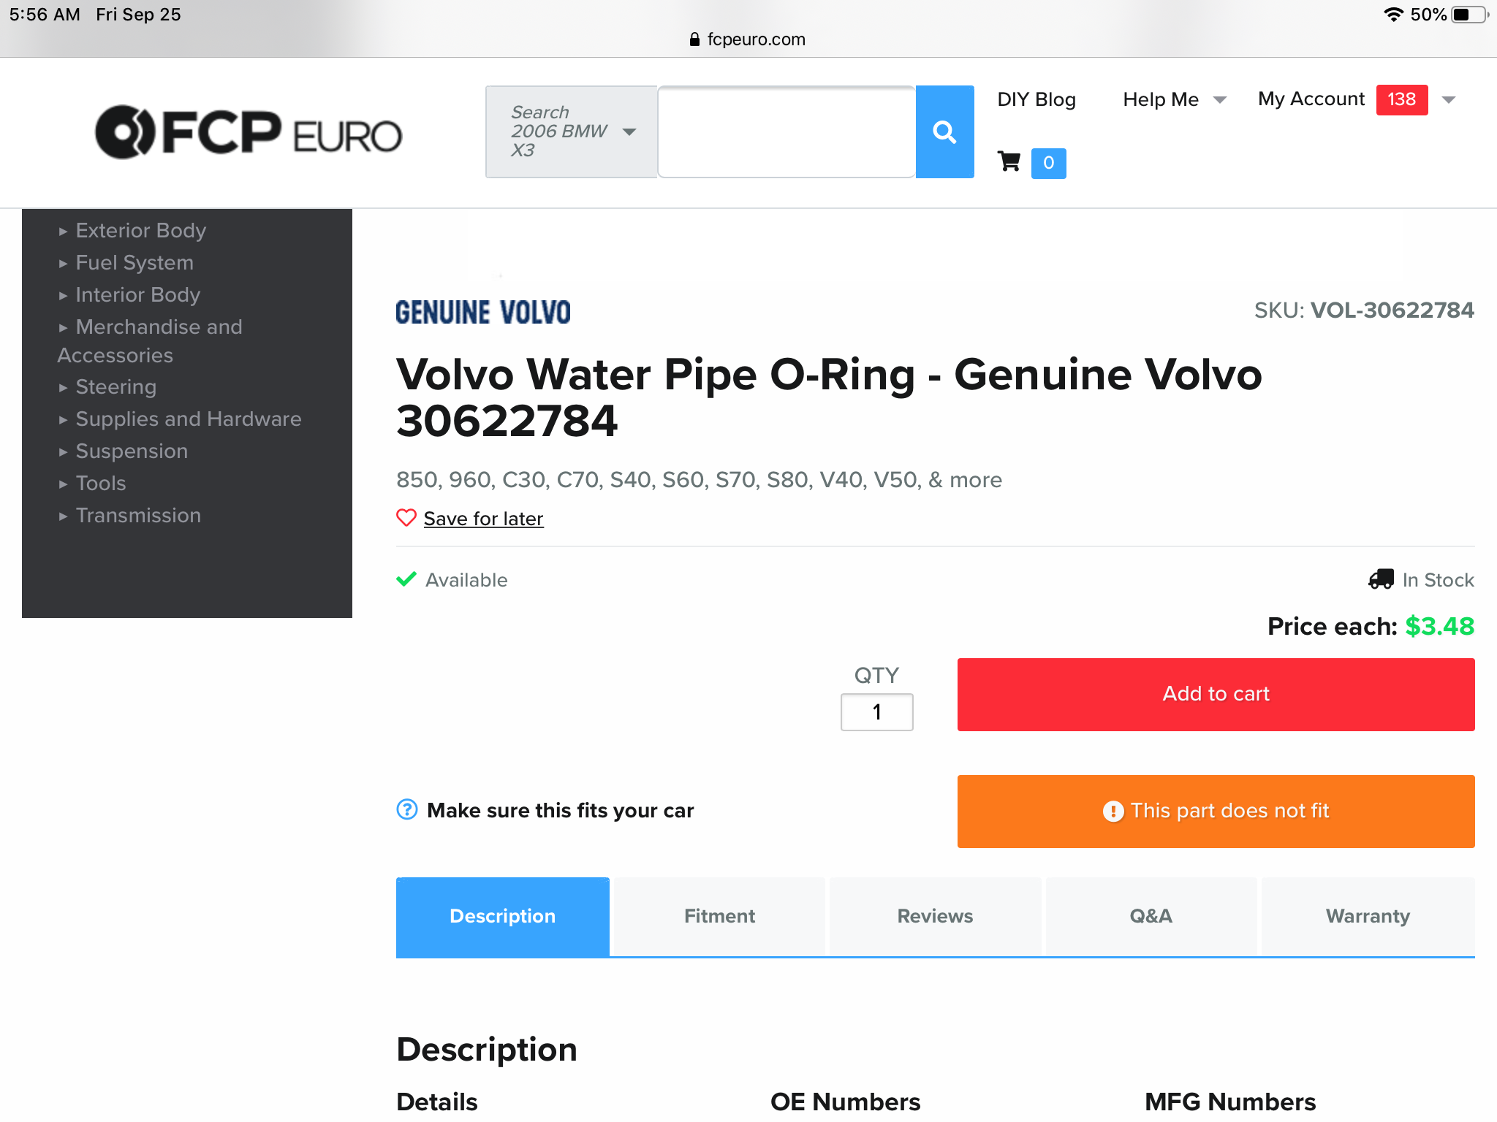Open the Warranty tab
Viewport: 1497px width, 1122px height.
(1368, 916)
